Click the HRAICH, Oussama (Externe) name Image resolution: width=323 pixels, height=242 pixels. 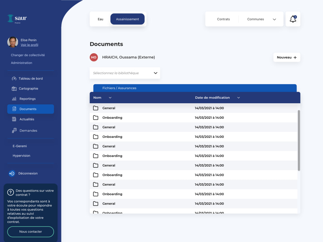[x=129, y=57]
